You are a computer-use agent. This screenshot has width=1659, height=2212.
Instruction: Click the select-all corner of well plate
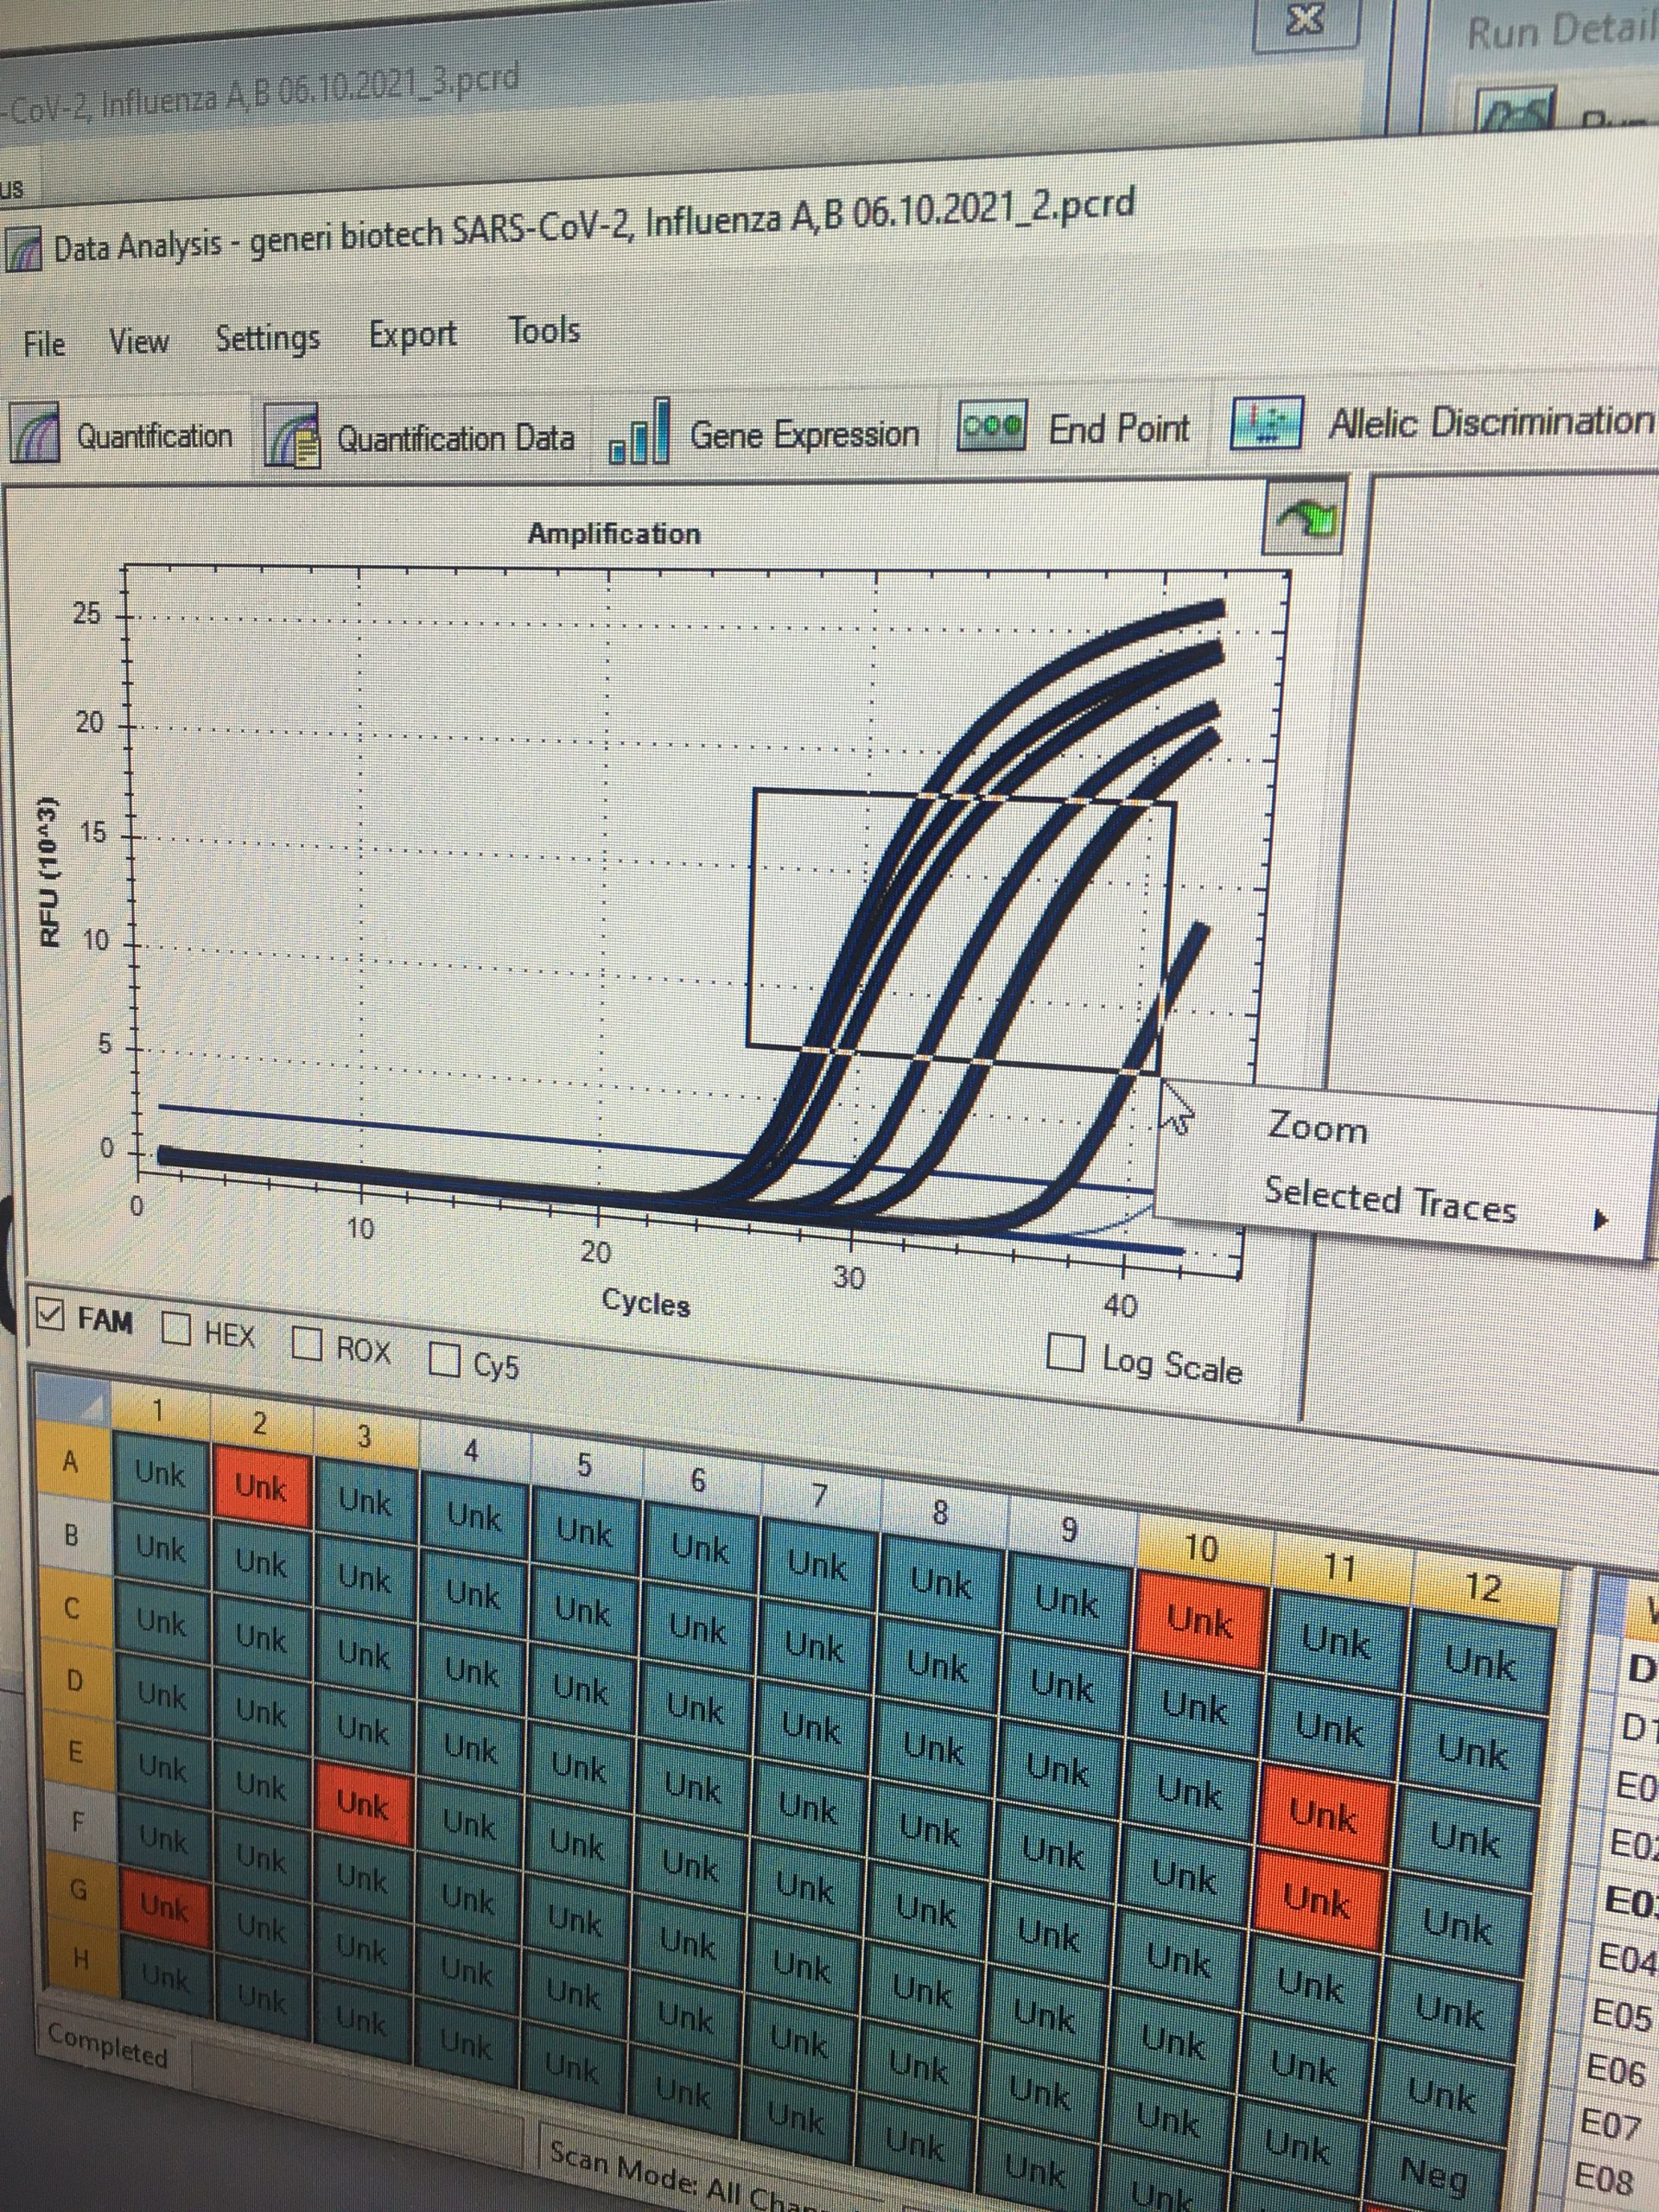72,1401
